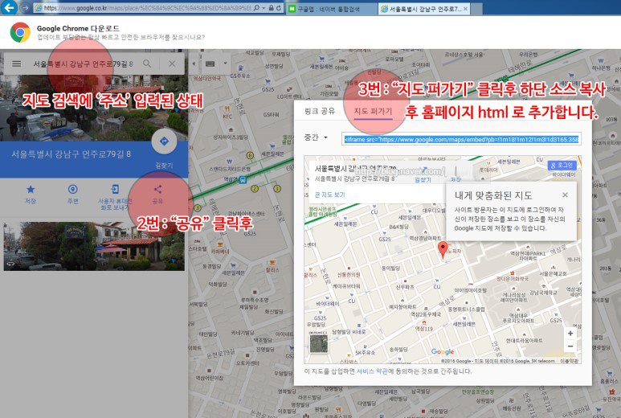Open the address bar history dropdown arrow

click(264, 8)
